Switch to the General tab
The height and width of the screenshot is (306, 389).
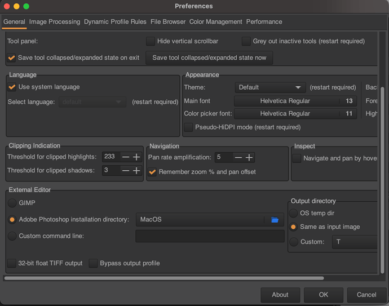[14, 22]
